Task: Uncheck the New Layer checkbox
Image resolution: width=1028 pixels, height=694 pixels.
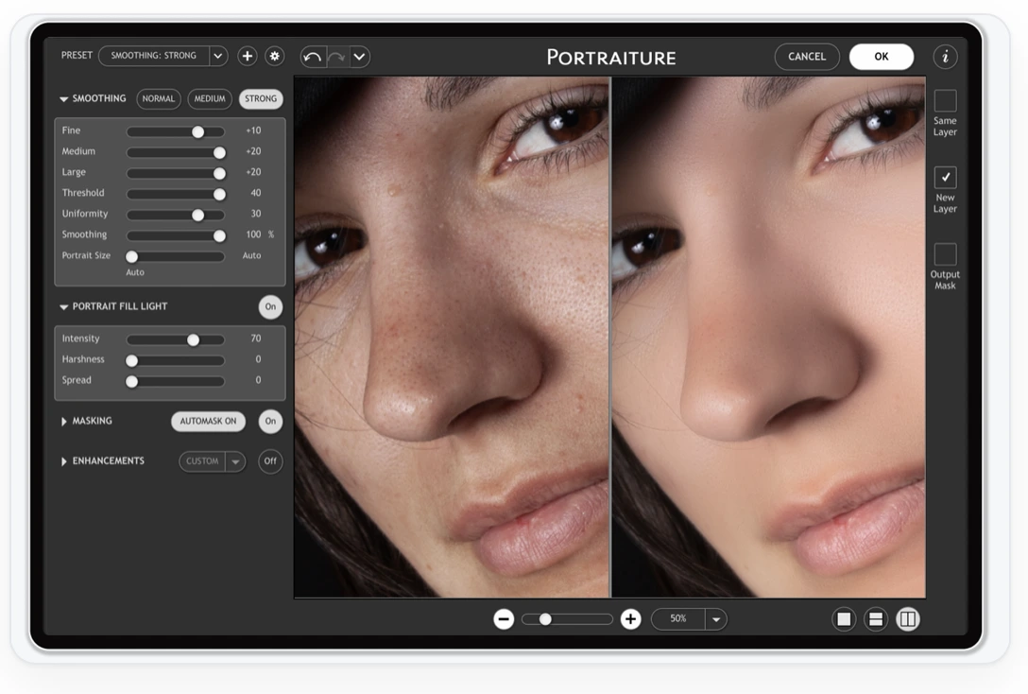Action: point(946,177)
